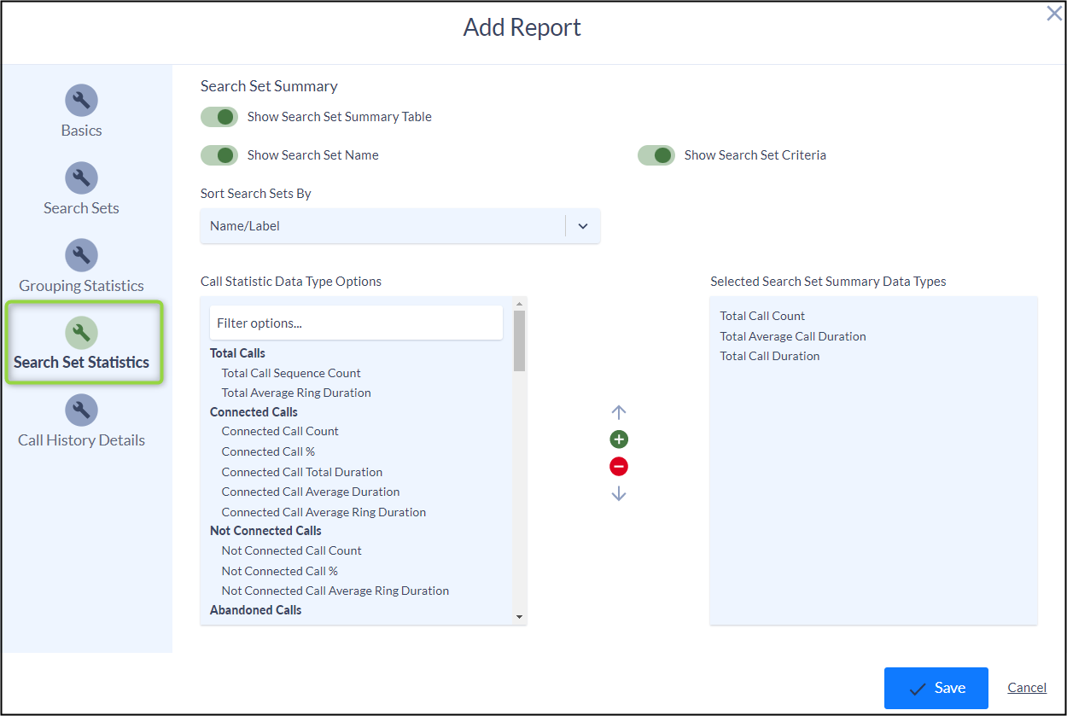Turn off the Show Search Set Name toggle
Image resolution: width=1067 pixels, height=716 pixels.
point(219,155)
